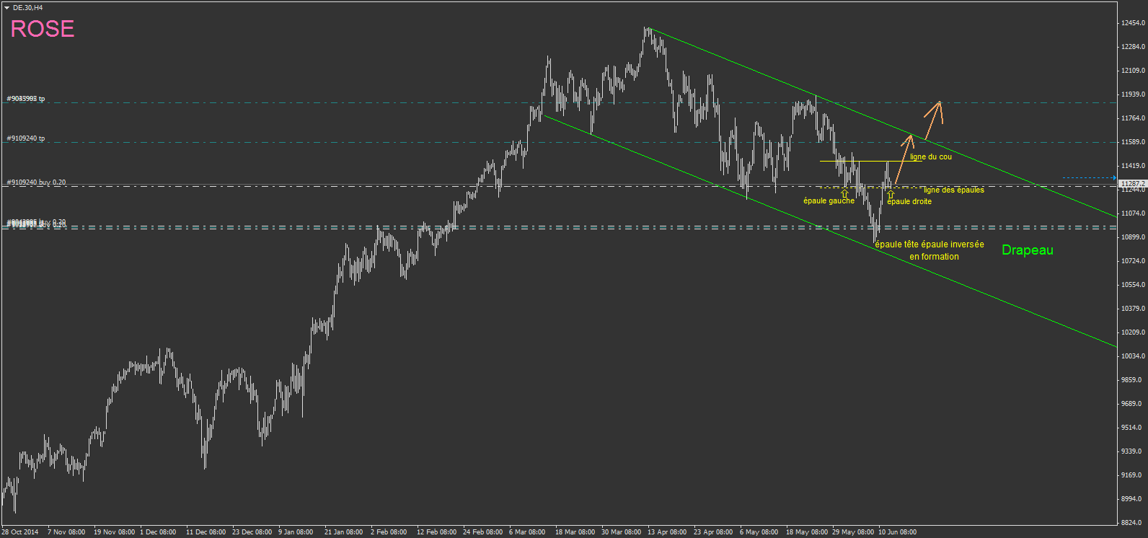This screenshot has height=538, width=1148.
Task: Select the '#9109240 buy 0.20' order label
Action: tap(36, 182)
